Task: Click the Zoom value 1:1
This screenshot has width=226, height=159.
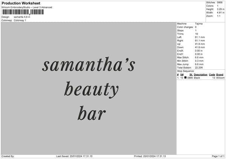Action: pos(218,16)
